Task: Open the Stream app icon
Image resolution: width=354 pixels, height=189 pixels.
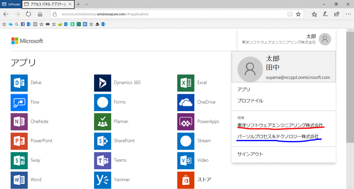Action: coord(186,141)
